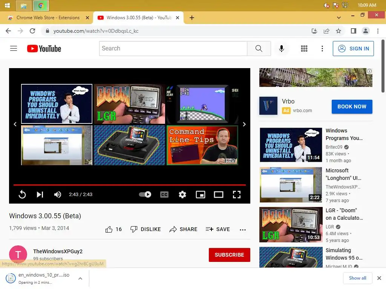Expand options for en_windows_10 iso download
This screenshot has height=289, width=386.
click(x=80, y=278)
